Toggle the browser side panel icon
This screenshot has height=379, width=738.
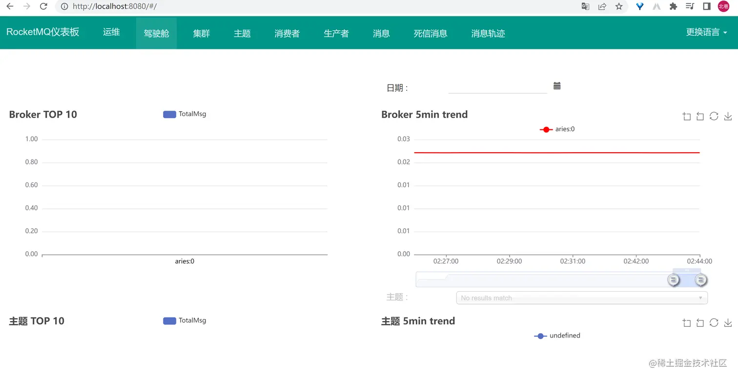point(706,6)
